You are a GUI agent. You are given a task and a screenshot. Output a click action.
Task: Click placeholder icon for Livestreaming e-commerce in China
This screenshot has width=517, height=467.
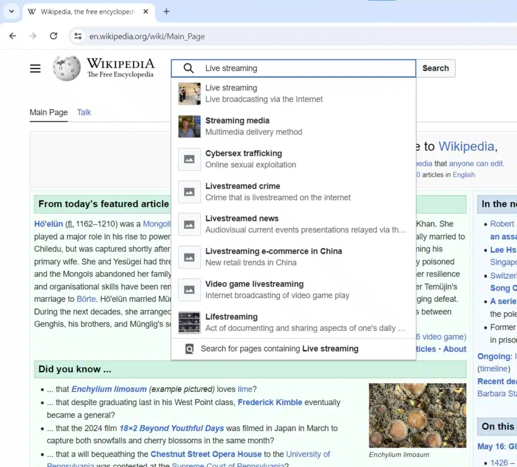[x=189, y=257]
